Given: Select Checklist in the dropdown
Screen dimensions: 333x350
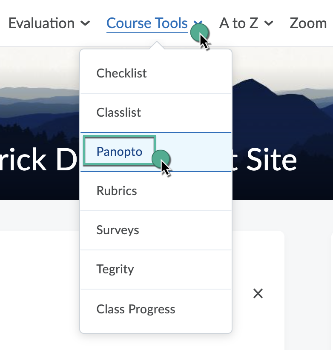Looking at the screenshot, I should (x=121, y=73).
